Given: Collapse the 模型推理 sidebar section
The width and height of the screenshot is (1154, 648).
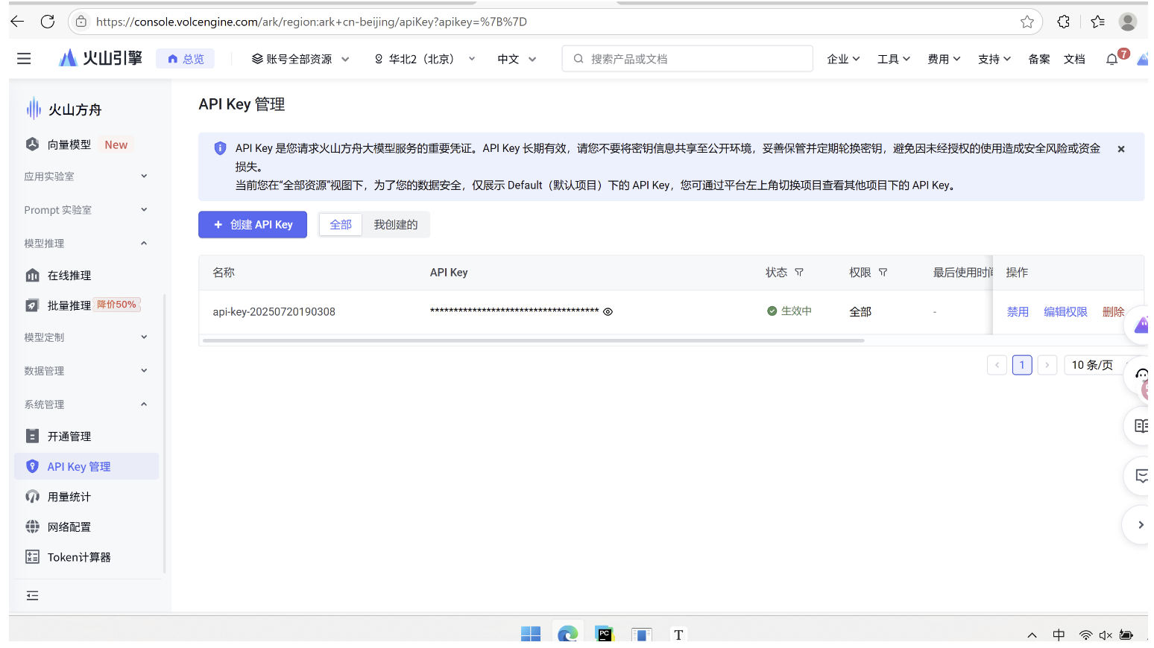Looking at the screenshot, I should point(86,244).
